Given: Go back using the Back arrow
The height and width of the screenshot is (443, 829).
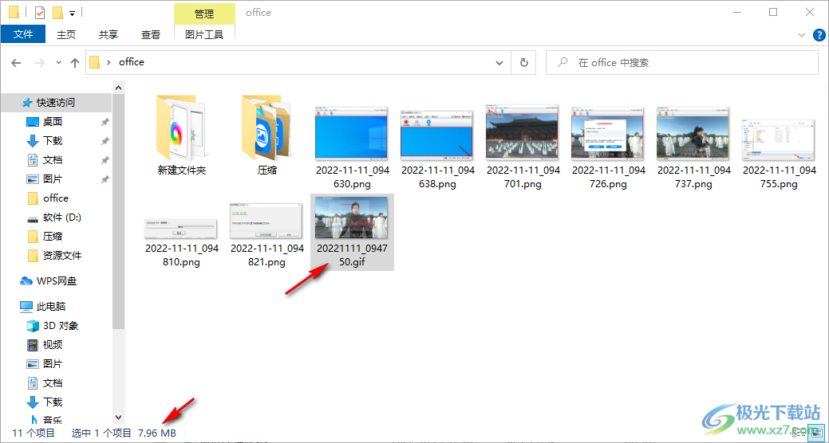Looking at the screenshot, I should coord(17,62).
